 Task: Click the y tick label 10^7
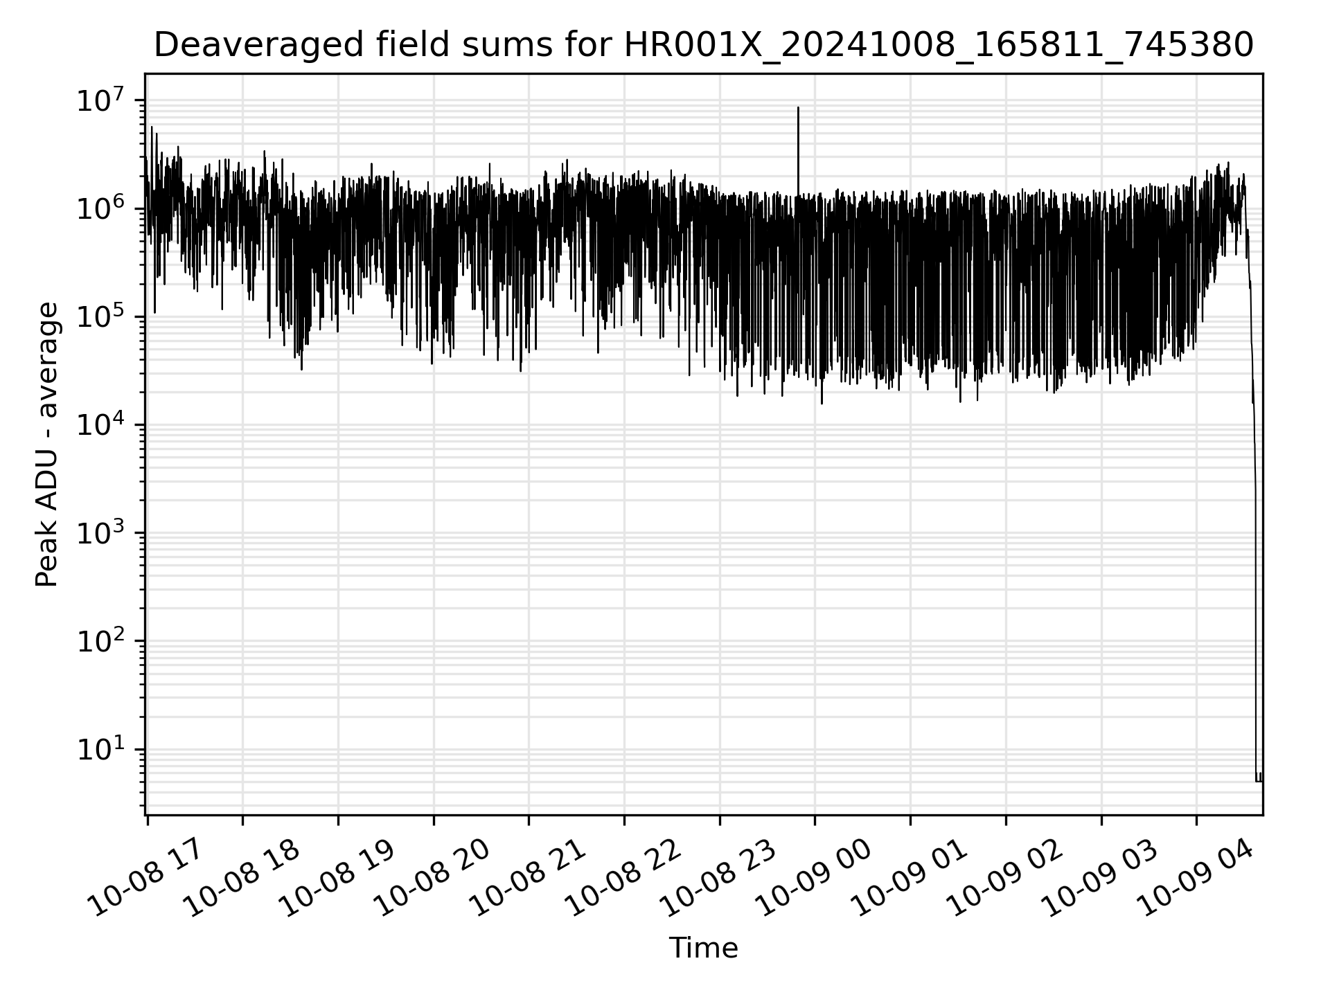coord(101,99)
